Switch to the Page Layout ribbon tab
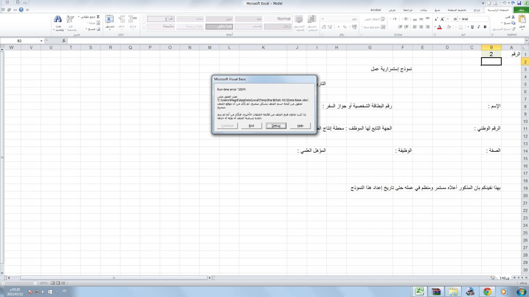This screenshot has width=529, height=297. 457,10
